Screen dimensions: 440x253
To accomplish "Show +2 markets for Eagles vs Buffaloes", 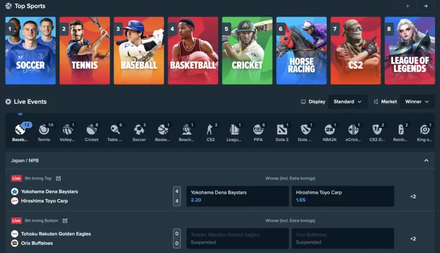I will coord(413,239).
